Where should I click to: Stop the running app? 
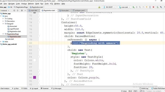coord(153,7)
